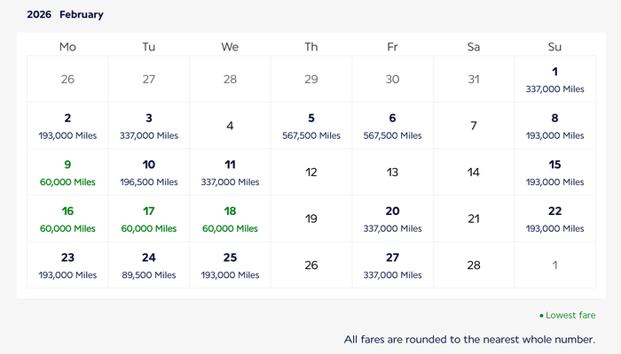The height and width of the screenshot is (354, 621).
Task: Select February 28 calendar cell
Action: (x=474, y=265)
